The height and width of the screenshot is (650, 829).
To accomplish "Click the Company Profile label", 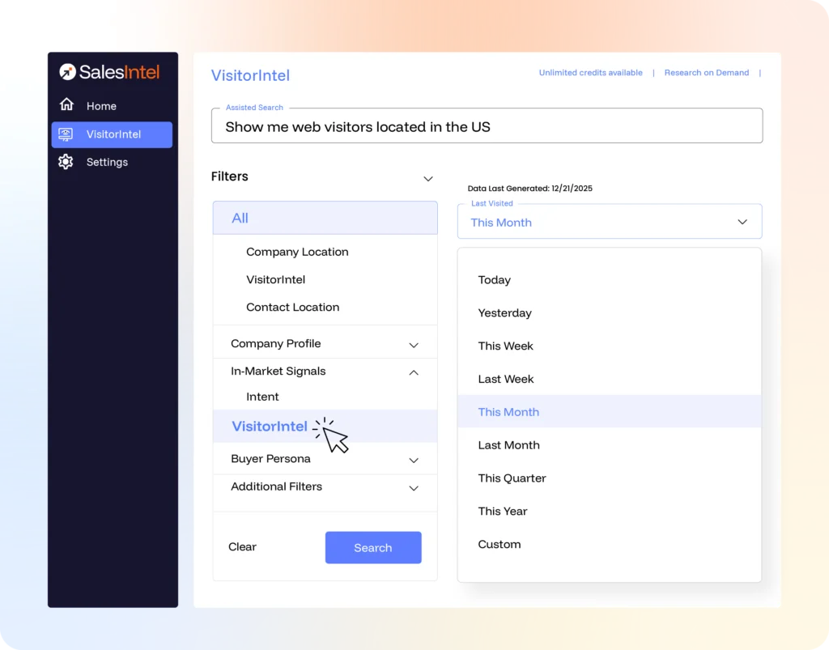I will pyautogui.click(x=275, y=343).
